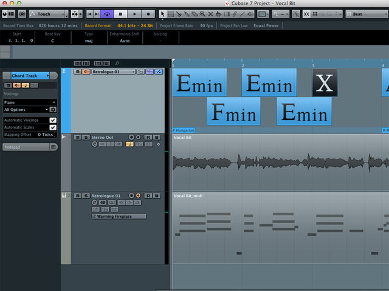Screen dimensions: 389x291
Task: Click the transport Record button
Action: tap(148, 14)
